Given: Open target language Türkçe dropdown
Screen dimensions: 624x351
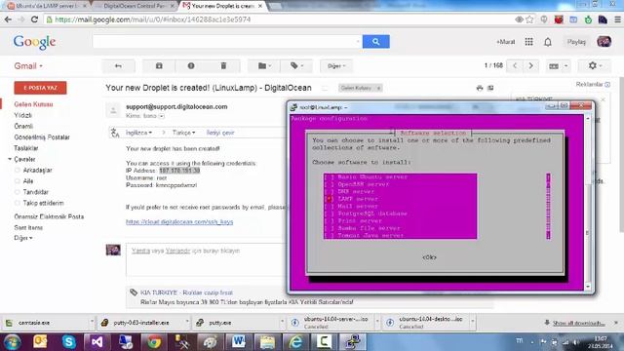Looking at the screenshot, I should (x=183, y=133).
